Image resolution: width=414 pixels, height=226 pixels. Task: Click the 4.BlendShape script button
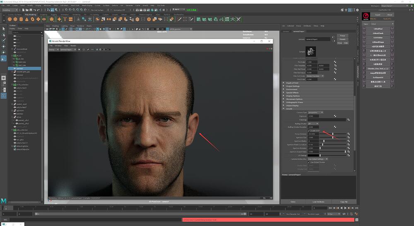pyautogui.click(x=378, y=42)
